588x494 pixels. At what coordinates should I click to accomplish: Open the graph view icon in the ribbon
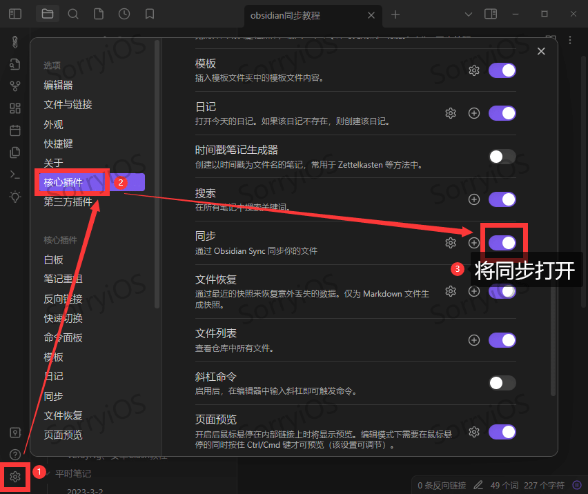15,86
